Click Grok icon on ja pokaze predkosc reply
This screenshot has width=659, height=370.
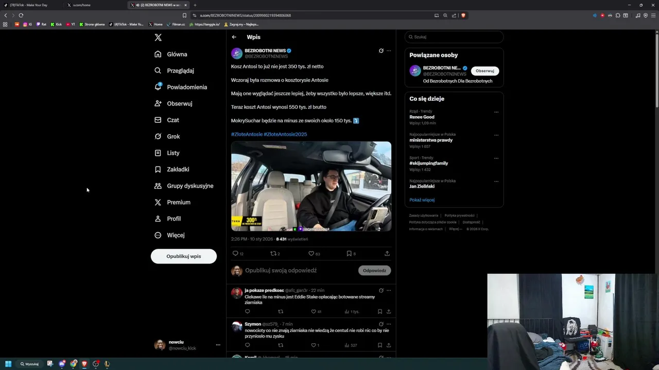click(381, 290)
